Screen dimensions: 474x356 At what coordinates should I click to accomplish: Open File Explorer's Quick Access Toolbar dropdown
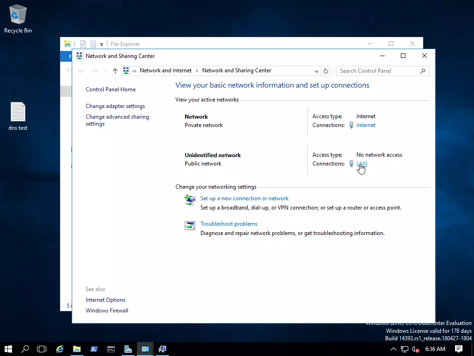pos(101,44)
